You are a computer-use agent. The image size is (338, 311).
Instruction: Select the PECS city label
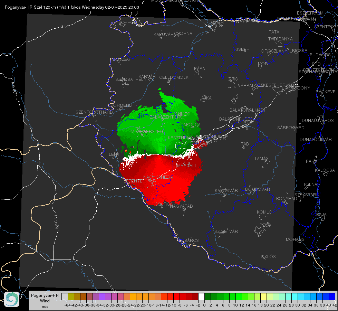265,225
